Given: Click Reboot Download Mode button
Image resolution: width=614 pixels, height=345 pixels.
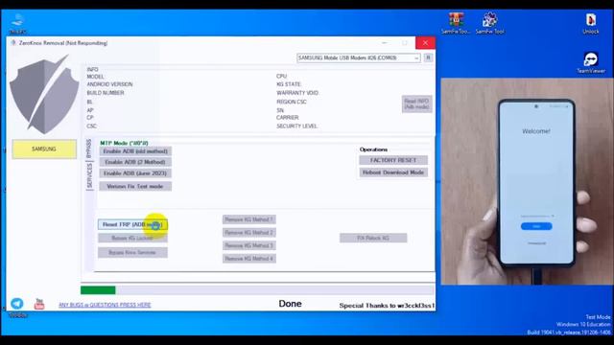Looking at the screenshot, I should point(393,172).
